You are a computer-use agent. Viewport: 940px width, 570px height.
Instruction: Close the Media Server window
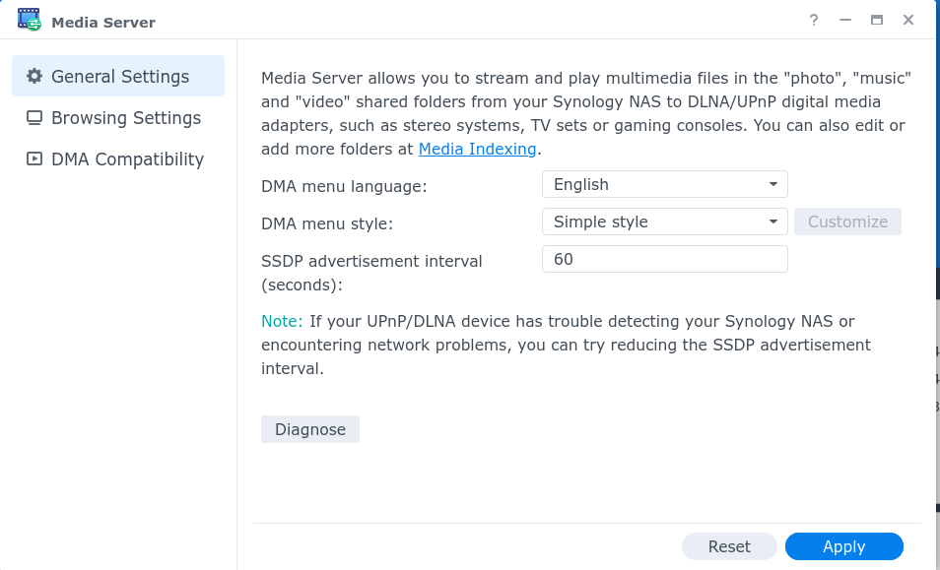[908, 21]
